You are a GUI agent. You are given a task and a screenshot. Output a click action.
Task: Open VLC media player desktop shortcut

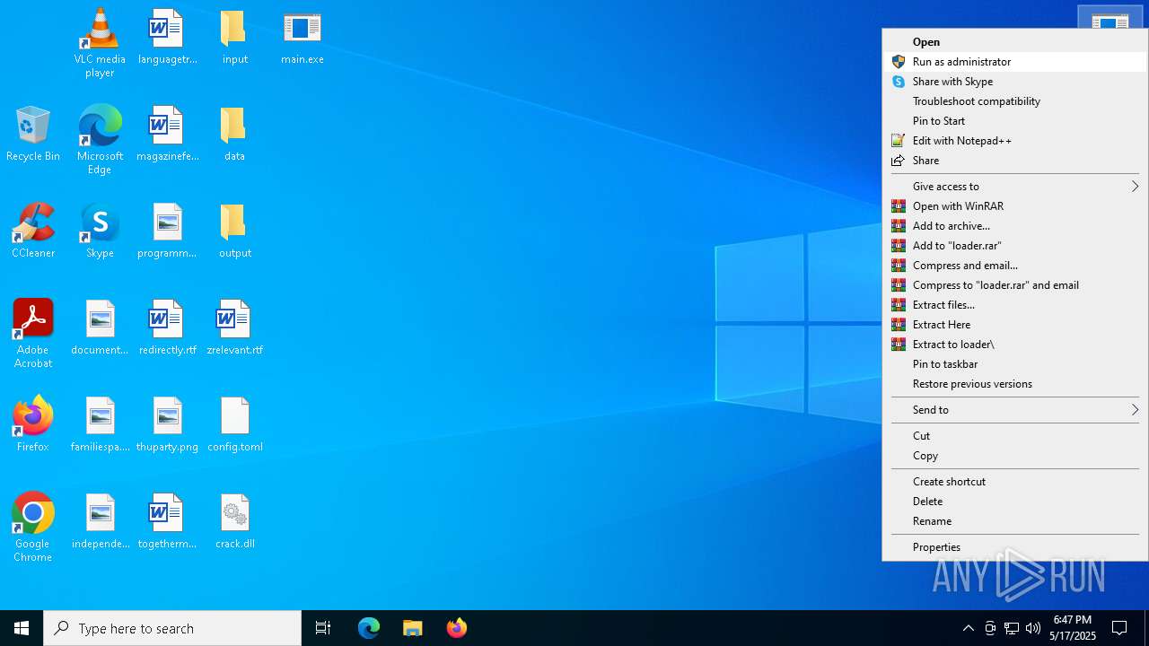click(x=100, y=42)
